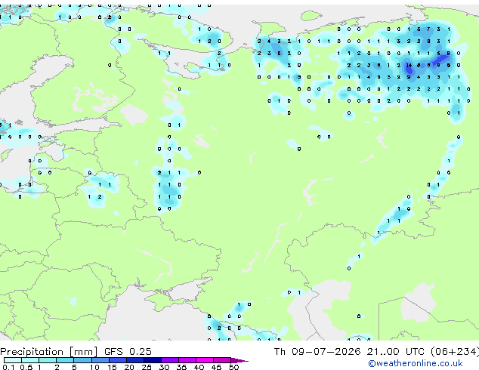This screenshot has height=370, width=479.
Task: Click the 0.1–0.5 mm legend swatch
Action: click(13, 360)
